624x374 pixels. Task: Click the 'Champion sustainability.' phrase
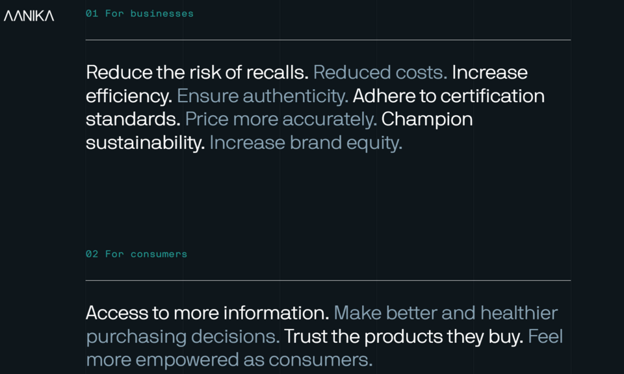click(427, 120)
